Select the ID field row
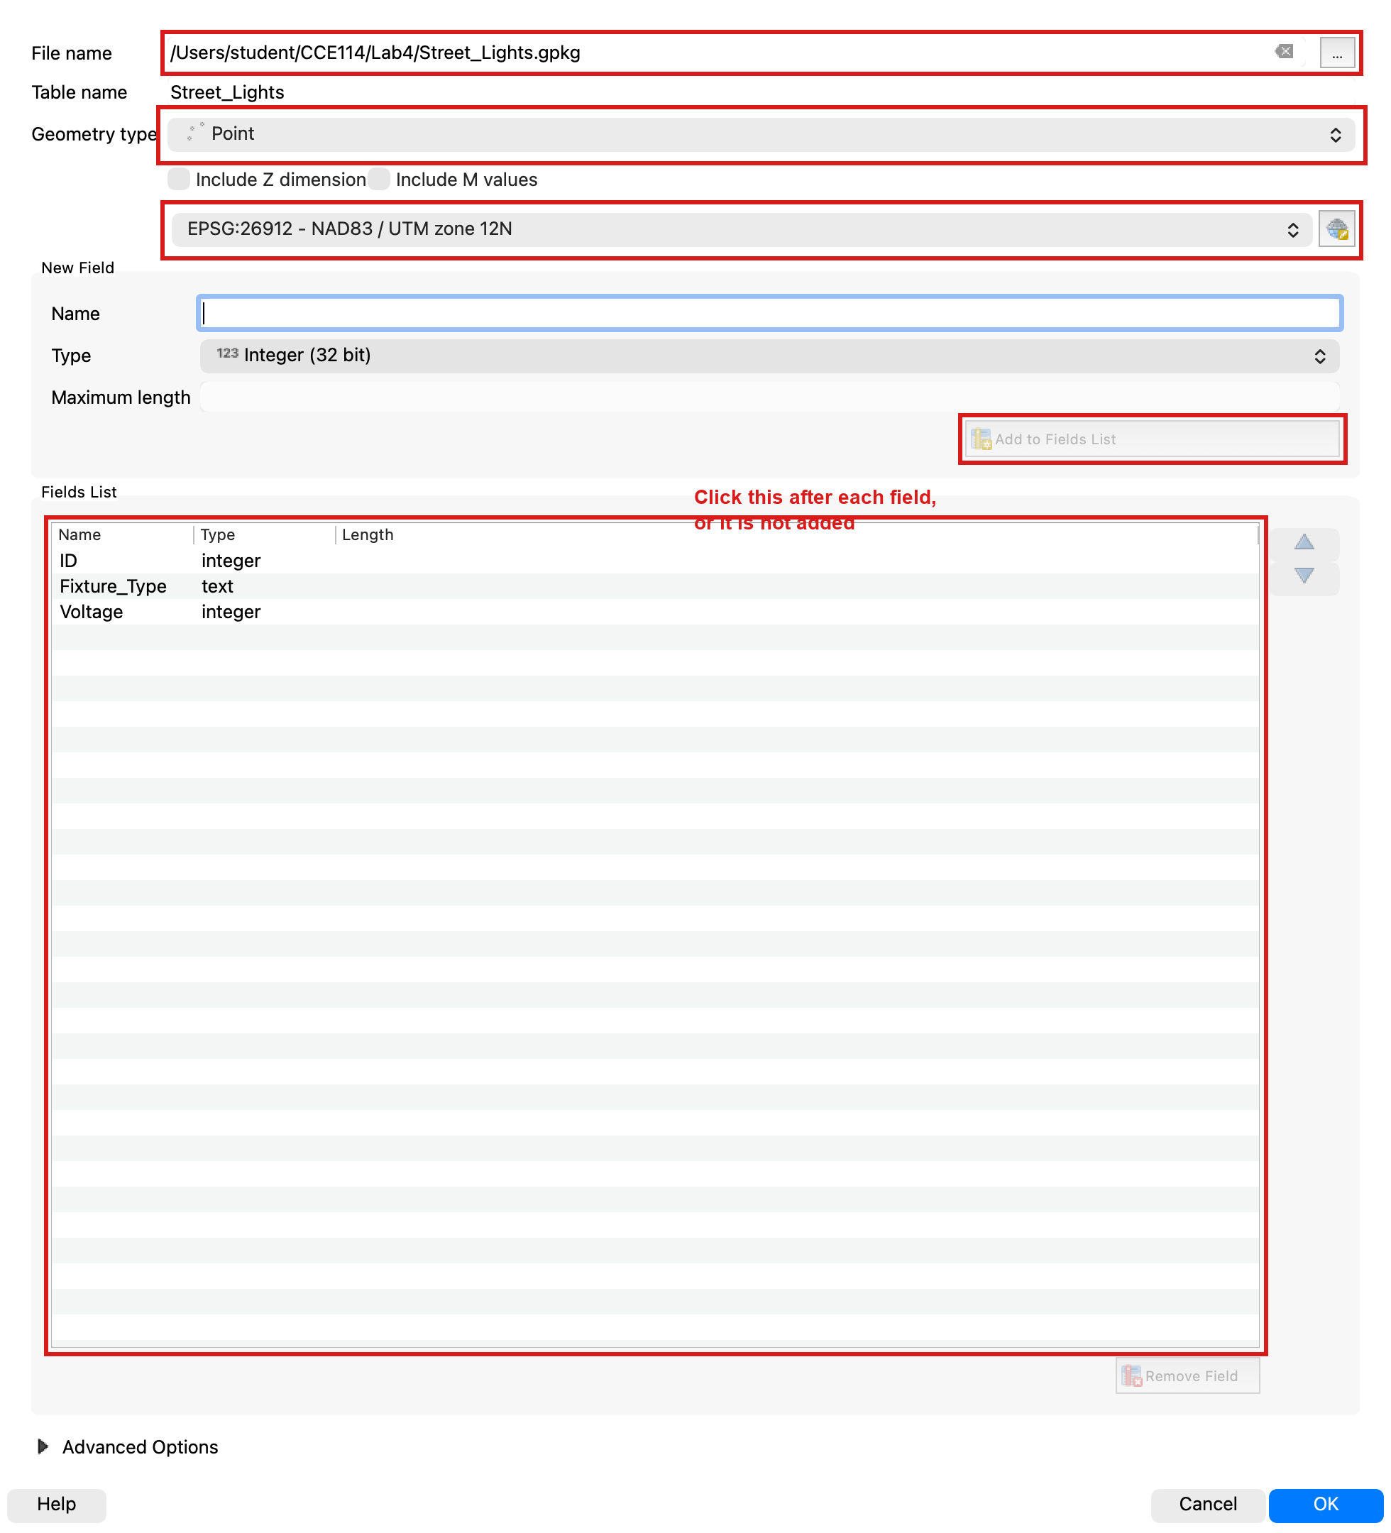 click(655, 561)
